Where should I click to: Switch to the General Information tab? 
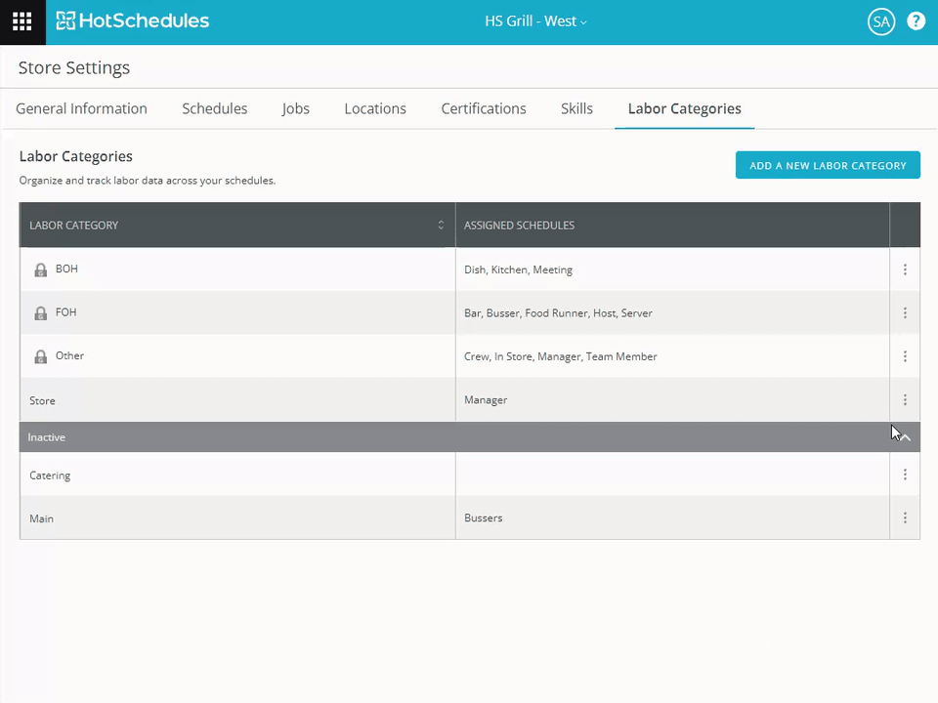point(81,108)
